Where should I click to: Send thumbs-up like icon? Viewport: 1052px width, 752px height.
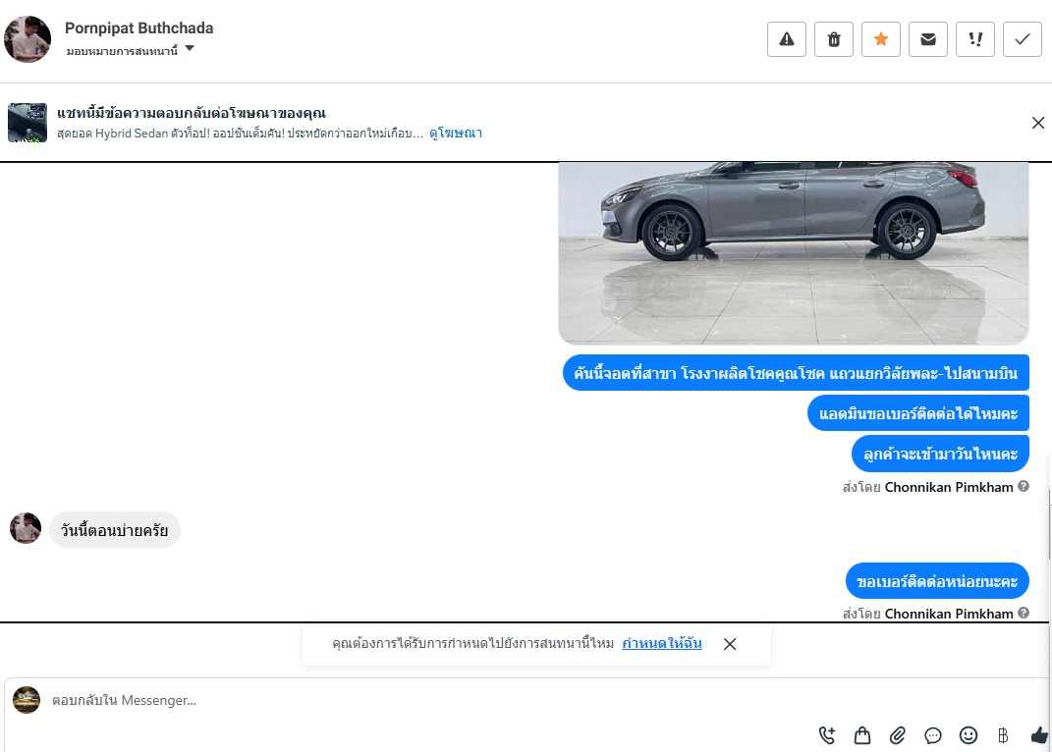click(x=1039, y=735)
